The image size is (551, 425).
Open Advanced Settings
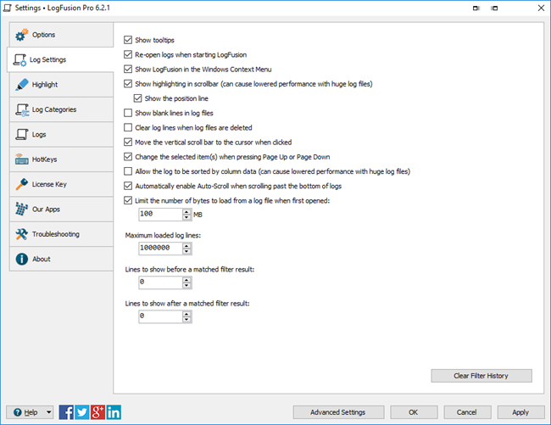coord(338,412)
